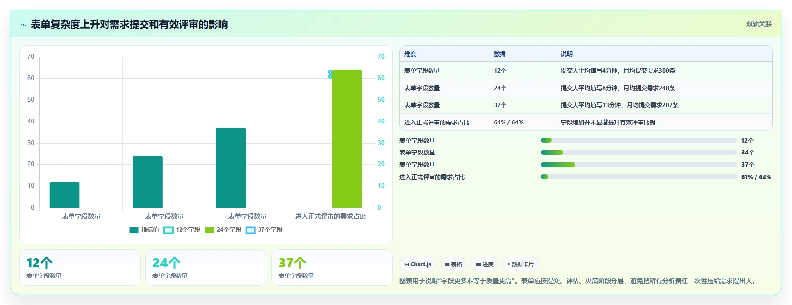Toggle the 24个字段 legend item
The image size is (792, 305).
(x=223, y=230)
